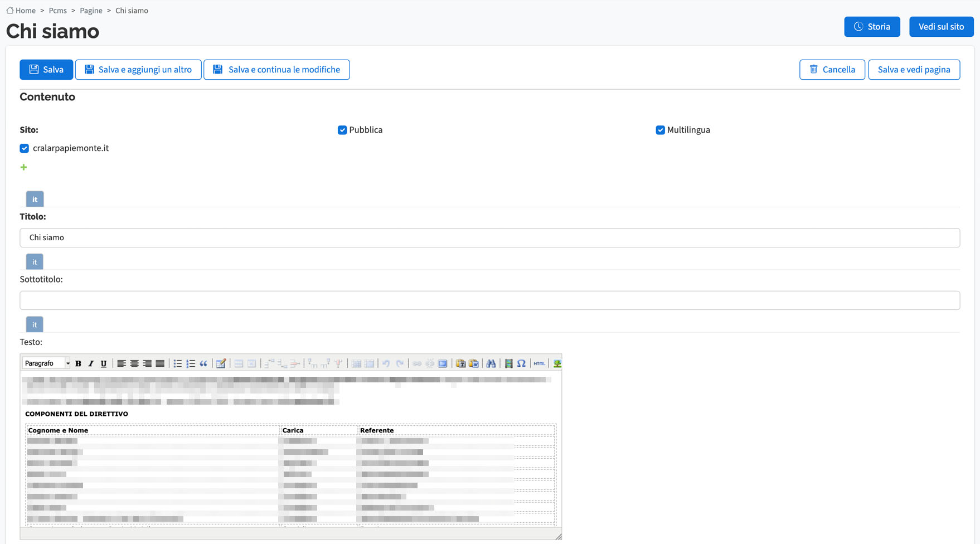Click the edit CSS style pencil icon
The height and width of the screenshot is (544, 980).
[x=221, y=363]
